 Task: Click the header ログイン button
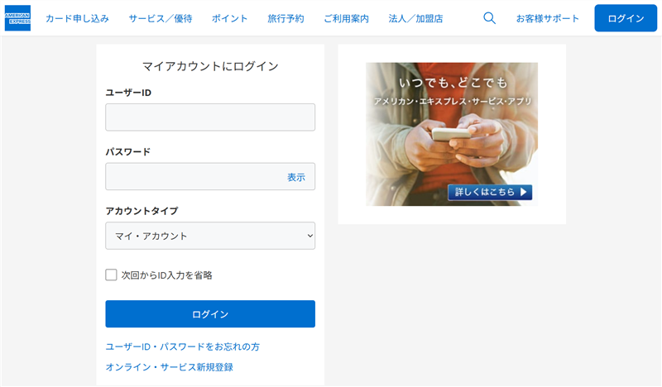pyautogui.click(x=626, y=18)
